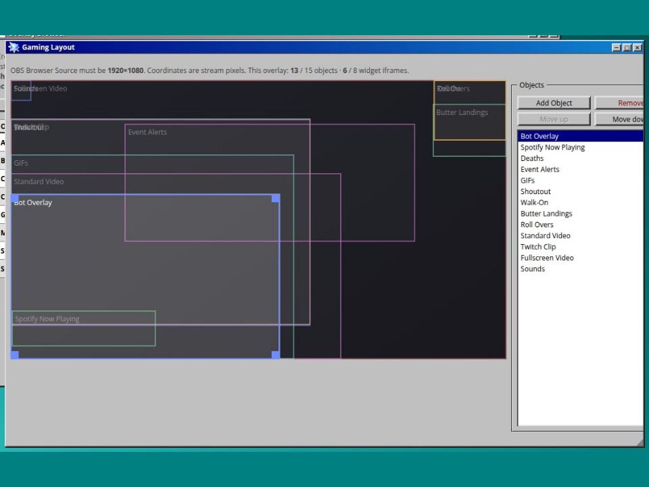Screen dimensions: 649x487
Task: Select Spotify Now Playing in the Objects list
Action: coord(581,147)
